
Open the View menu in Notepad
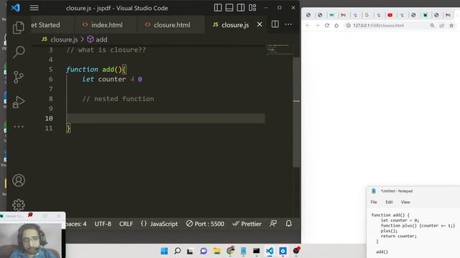coord(405,202)
